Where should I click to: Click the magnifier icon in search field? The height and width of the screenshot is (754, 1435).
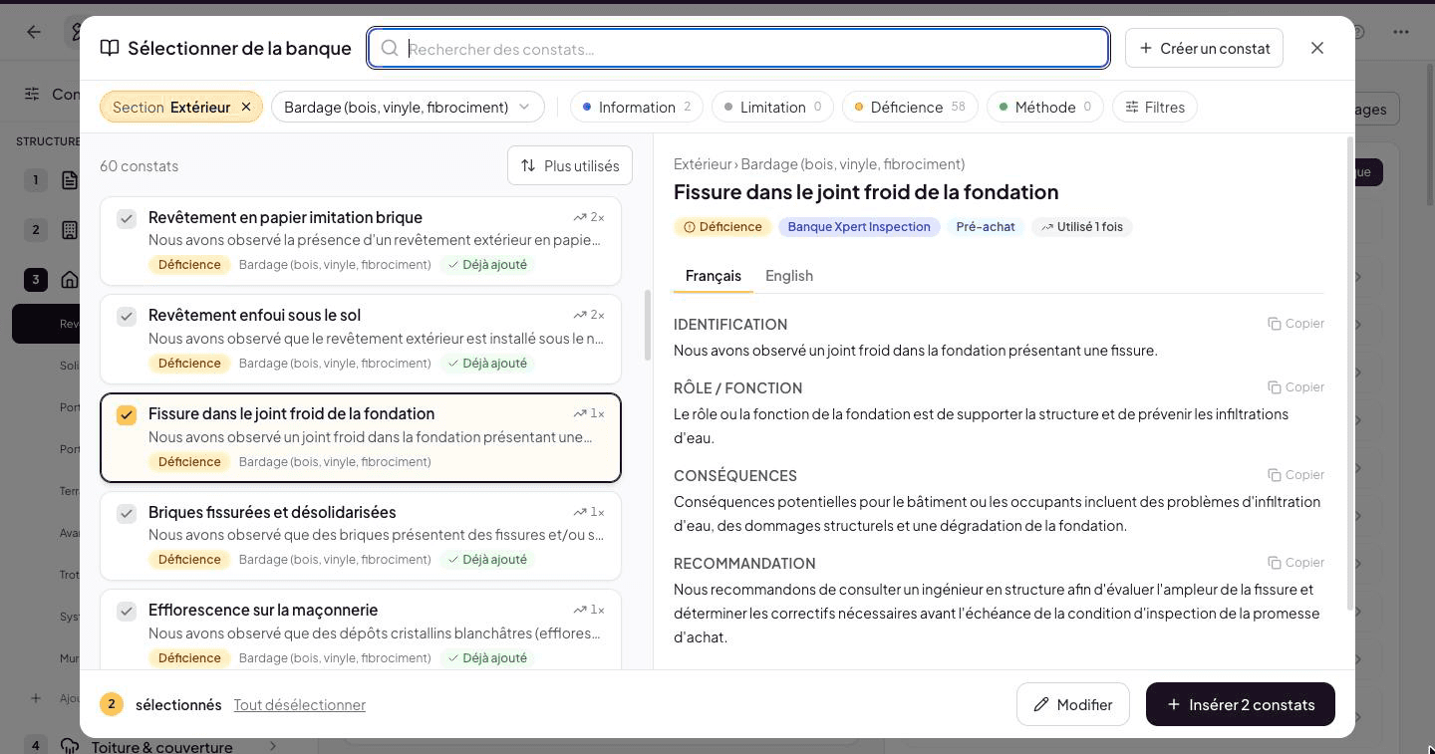390,48
